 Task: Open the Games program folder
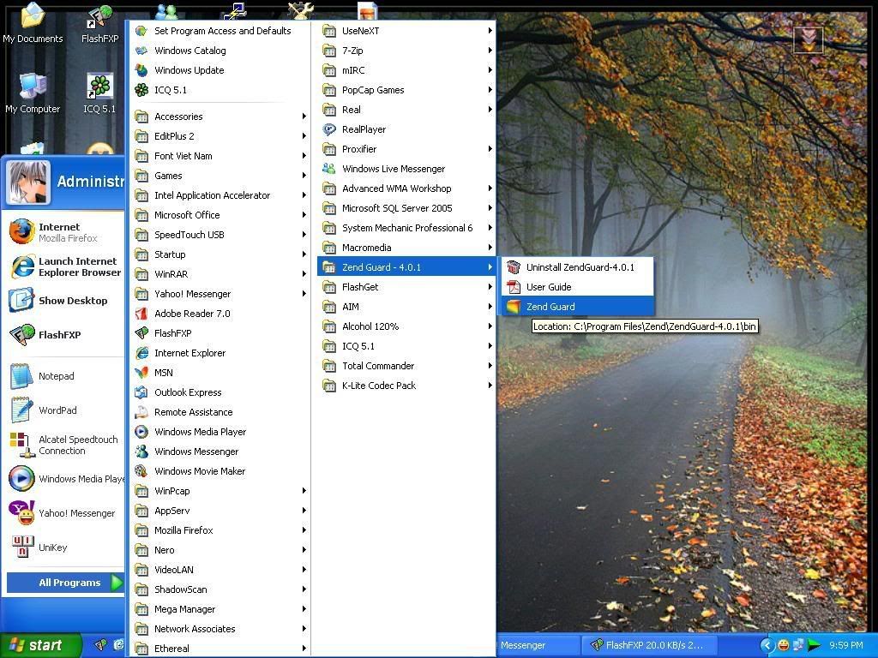tap(220, 176)
